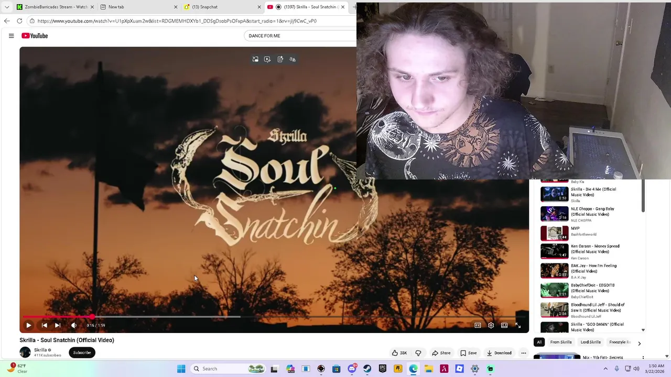Close the Snapchat tab

pyautogui.click(x=259, y=7)
